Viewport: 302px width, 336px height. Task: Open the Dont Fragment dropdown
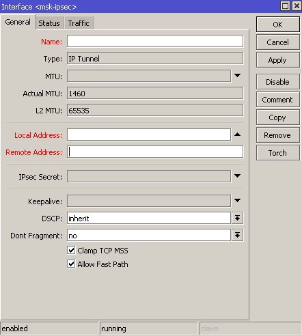tap(238, 235)
